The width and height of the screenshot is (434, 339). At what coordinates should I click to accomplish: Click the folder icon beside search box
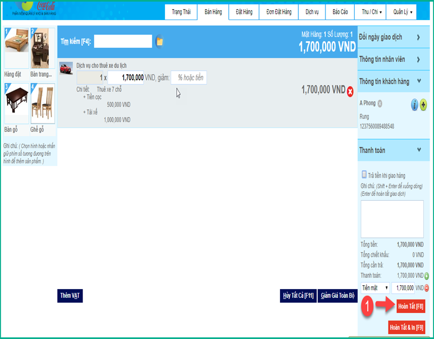click(159, 42)
